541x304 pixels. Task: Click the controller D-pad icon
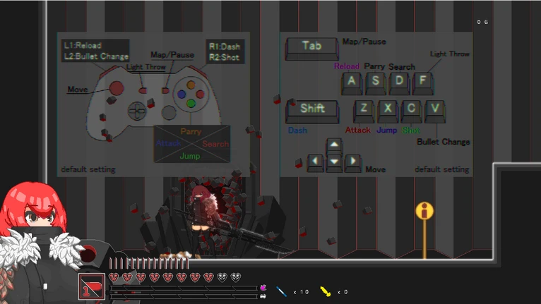coord(137,110)
